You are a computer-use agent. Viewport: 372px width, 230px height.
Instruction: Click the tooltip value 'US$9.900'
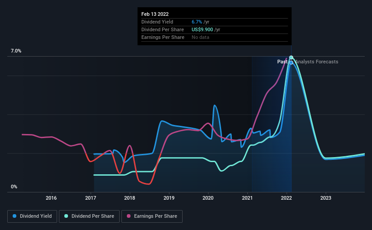[203, 29]
